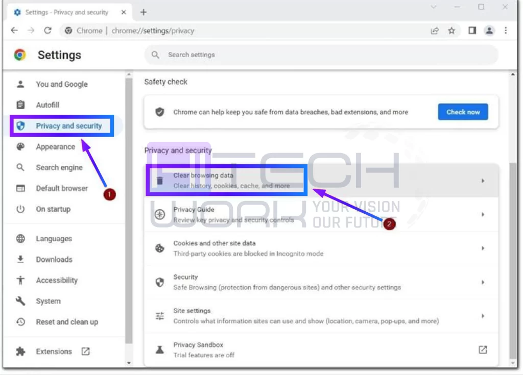
Task: Click the flask icon in Privacy Sandbox row
Action: tap(160, 350)
